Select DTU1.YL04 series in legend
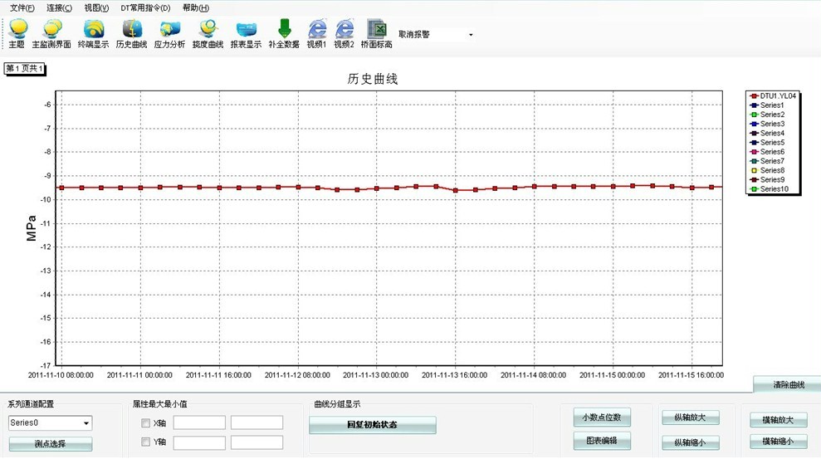The width and height of the screenshot is (821, 459). pos(778,96)
